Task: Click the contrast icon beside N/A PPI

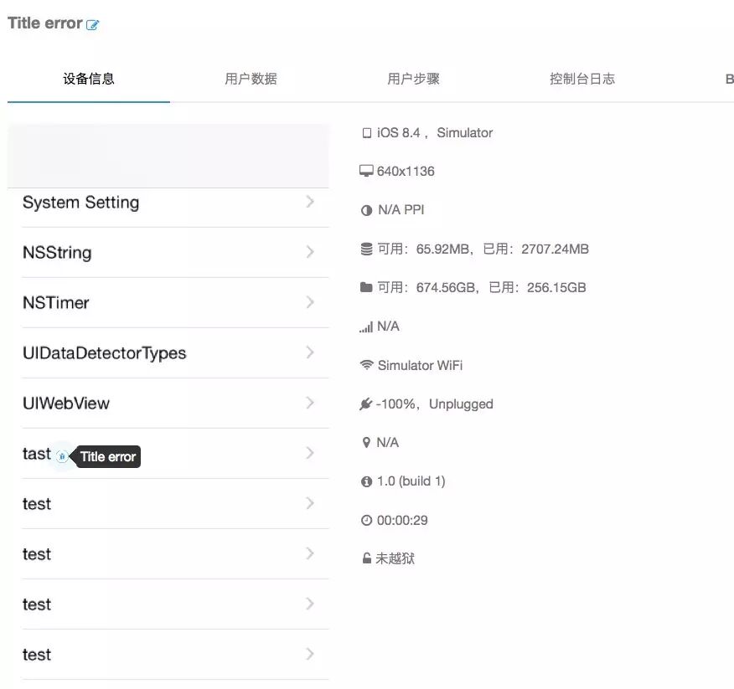Action: coord(366,210)
